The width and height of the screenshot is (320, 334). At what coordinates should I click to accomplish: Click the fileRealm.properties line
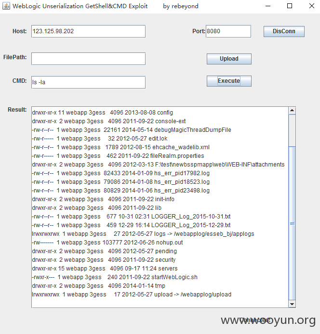(118, 156)
